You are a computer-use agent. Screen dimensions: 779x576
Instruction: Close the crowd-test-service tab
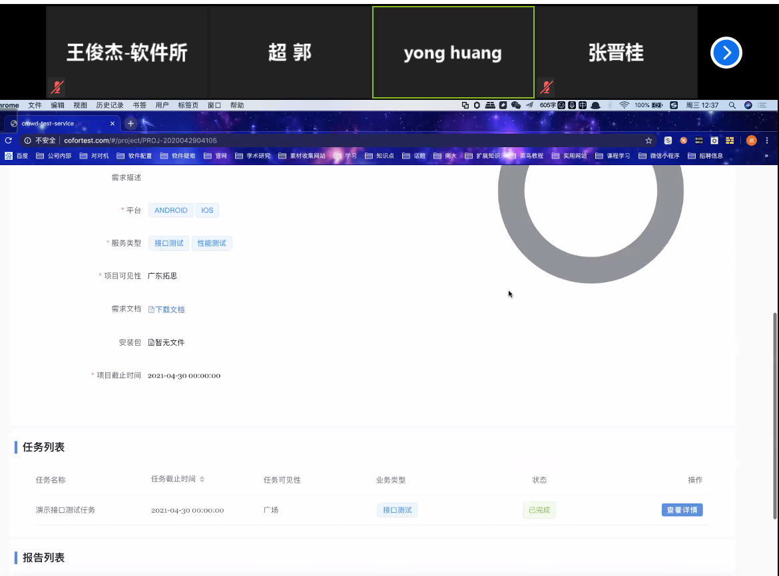[x=113, y=123]
